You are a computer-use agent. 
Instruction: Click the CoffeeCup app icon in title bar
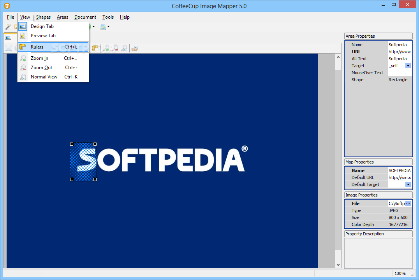click(x=7, y=5)
